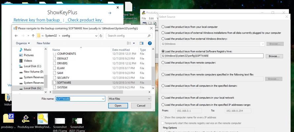Open the view options dropdown arrow
Image resolution: width=294 pixels, height=132 pixels.
(x=134, y=43)
